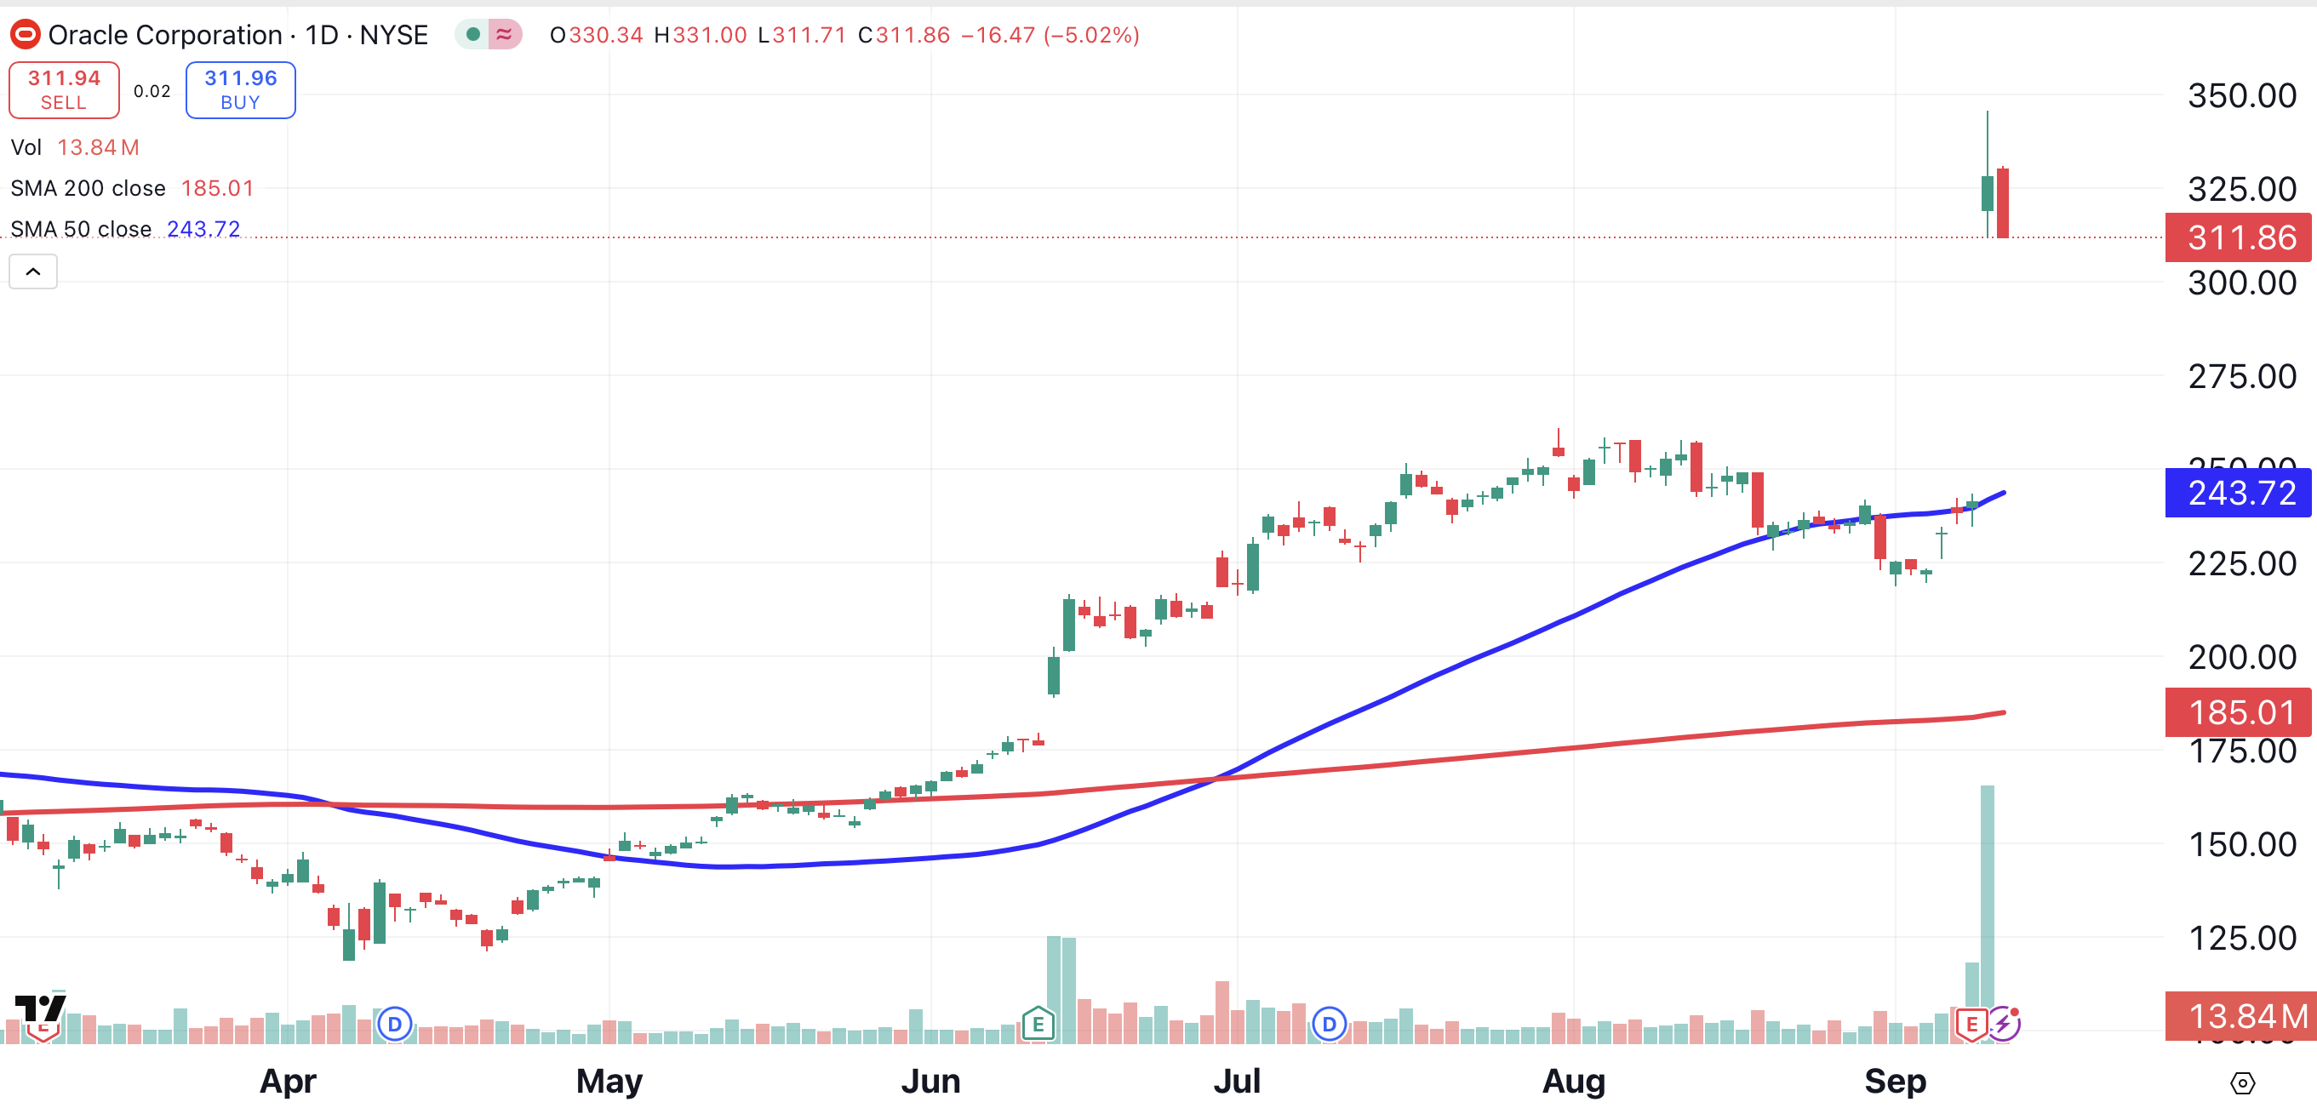Click the purple lightning latest-update icon
This screenshot has width=2317, height=1108.
[x=2003, y=1024]
